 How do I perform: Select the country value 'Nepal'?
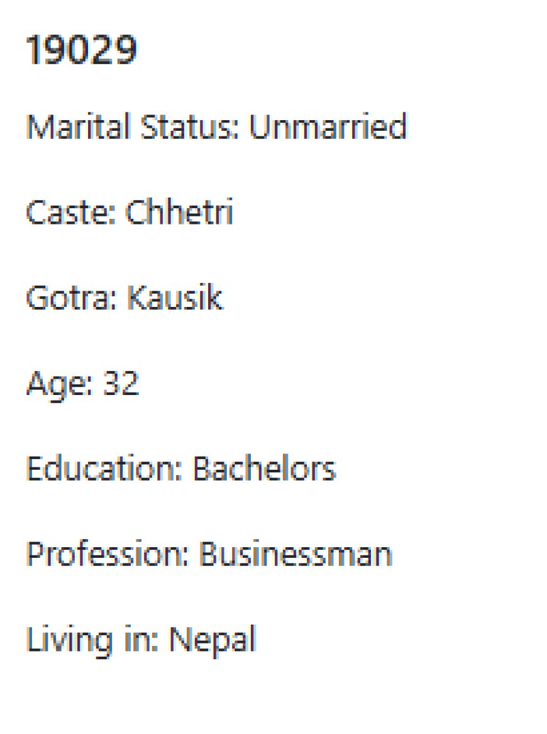pos(213,641)
